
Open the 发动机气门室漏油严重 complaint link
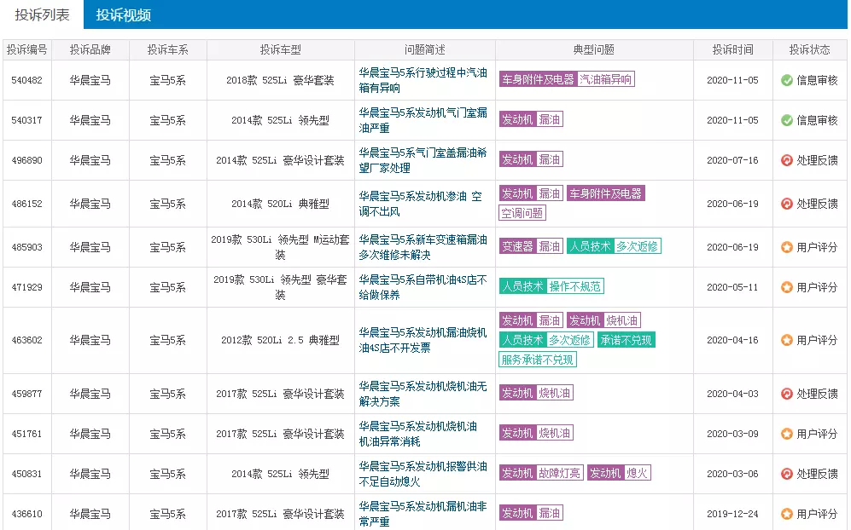click(423, 120)
